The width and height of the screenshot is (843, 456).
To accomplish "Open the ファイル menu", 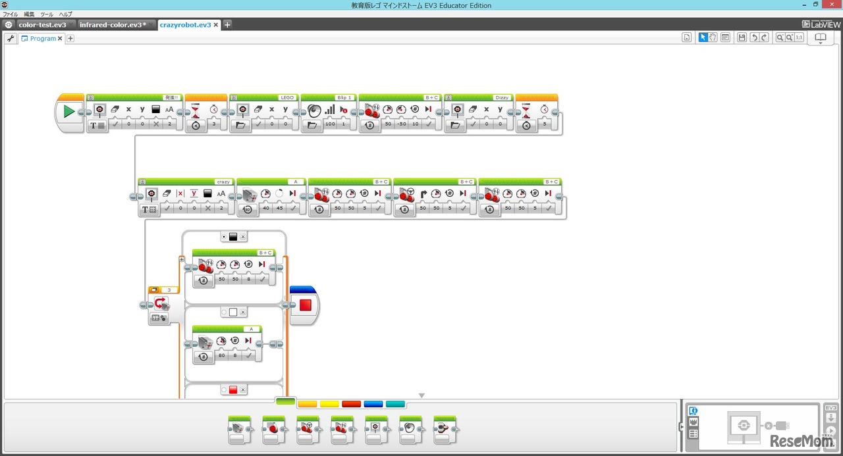I will click(x=11, y=14).
